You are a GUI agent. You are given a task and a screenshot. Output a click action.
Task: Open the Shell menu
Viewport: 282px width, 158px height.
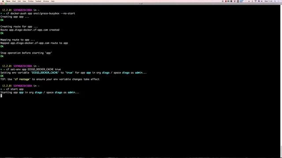coord(14,1)
